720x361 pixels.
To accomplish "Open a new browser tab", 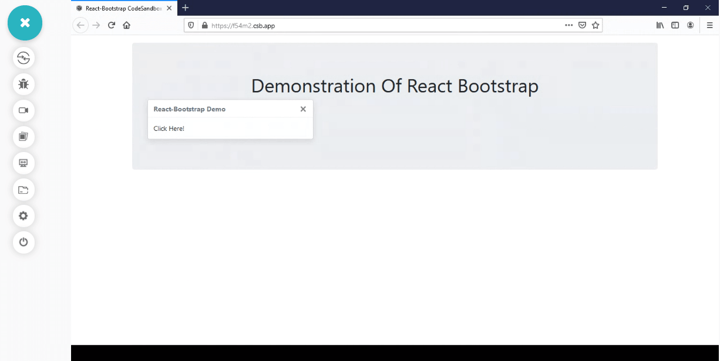I will coord(186,8).
